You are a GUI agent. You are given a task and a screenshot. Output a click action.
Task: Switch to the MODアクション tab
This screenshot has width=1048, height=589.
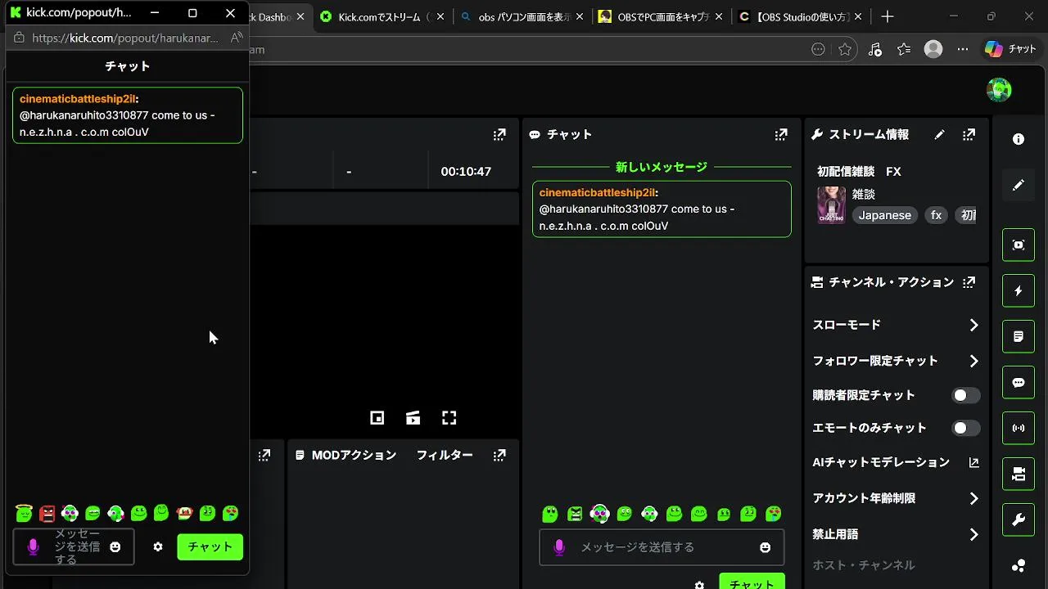[354, 455]
